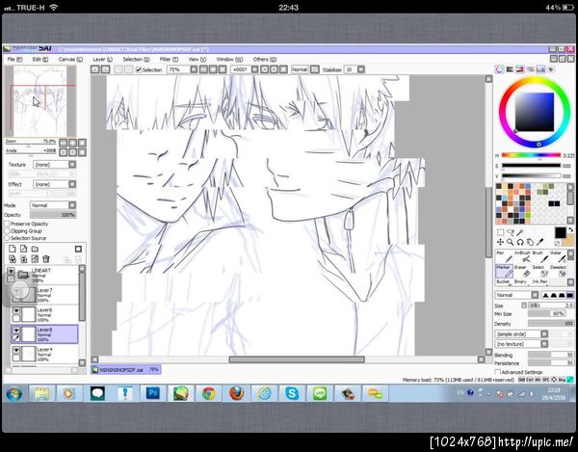Open the (no texture) brush texture dropdown
The width and height of the screenshot is (578, 452).
[x=521, y=344]
